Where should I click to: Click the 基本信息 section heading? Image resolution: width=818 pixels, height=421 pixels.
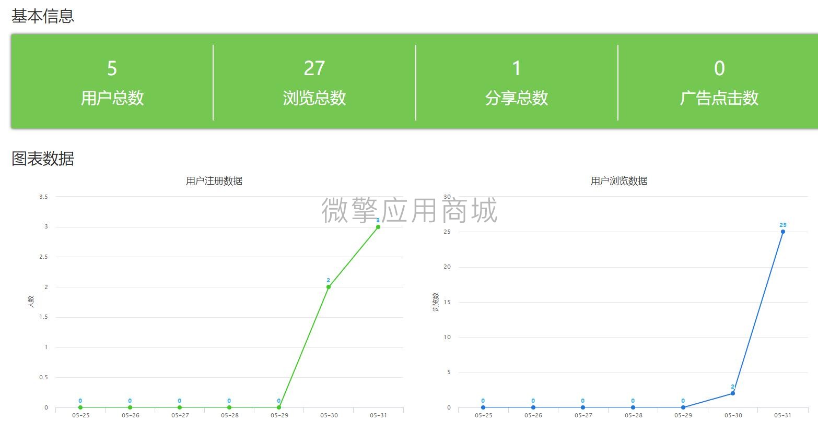43,16
